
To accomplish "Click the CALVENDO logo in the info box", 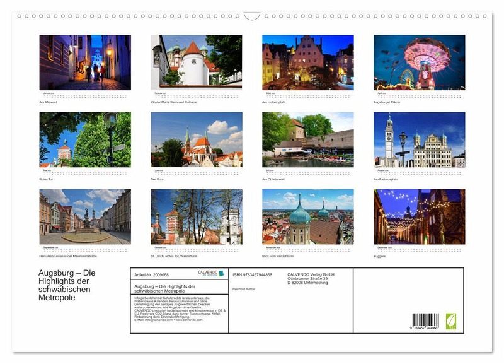I will 211,273.
